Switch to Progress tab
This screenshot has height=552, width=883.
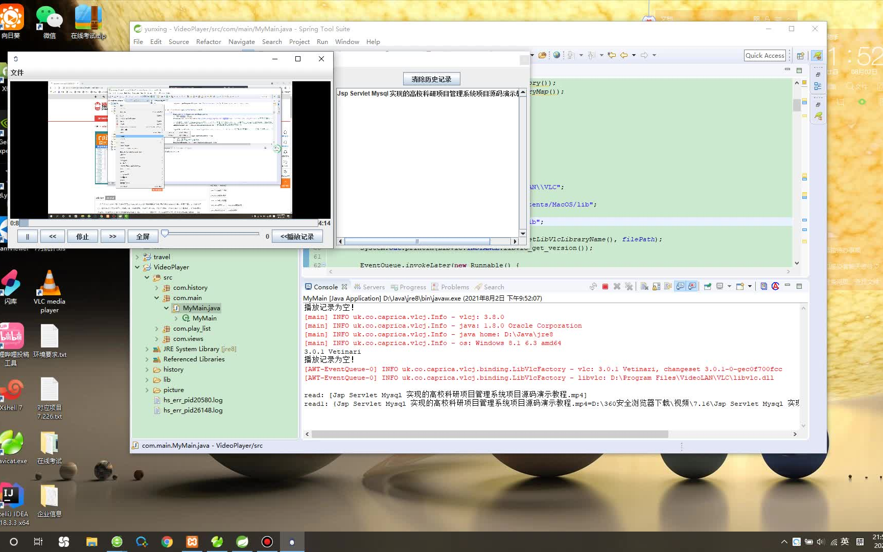(408, 287)
